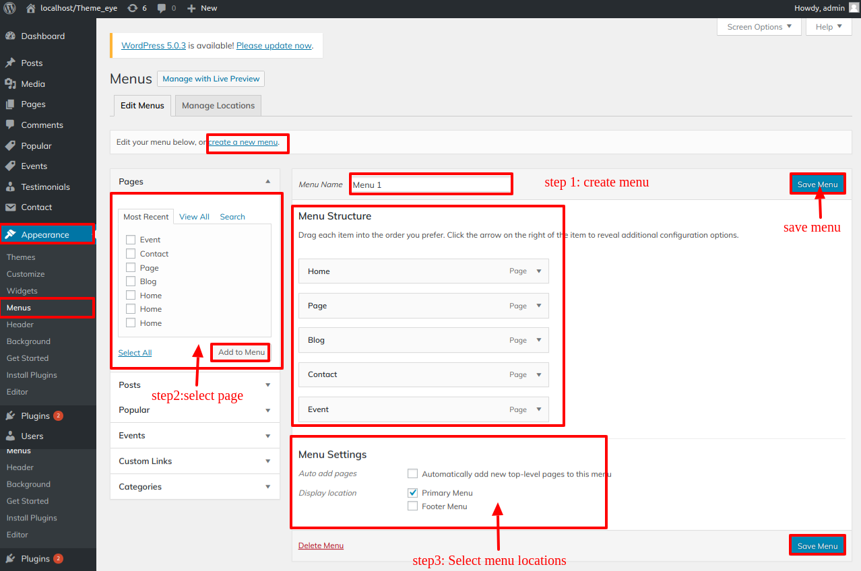Open the Search pages tab
Image resolution: width=861 pixels, height=571 pixels.
(232, 217)
